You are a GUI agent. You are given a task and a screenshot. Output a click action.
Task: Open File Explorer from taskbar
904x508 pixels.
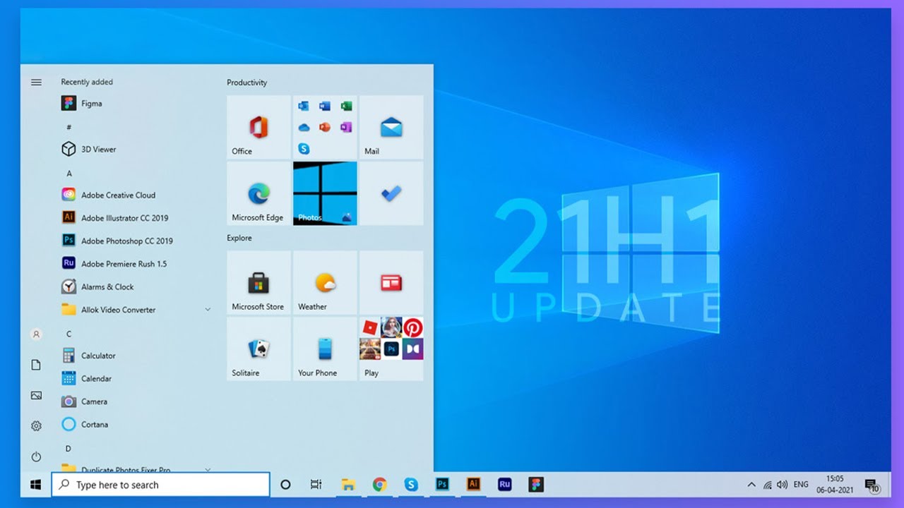(x=348, y=485)
